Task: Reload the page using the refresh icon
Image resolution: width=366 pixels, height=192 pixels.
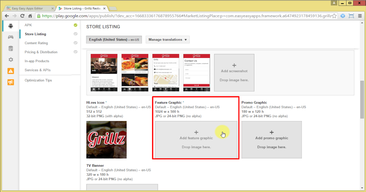Action: click(x=22, y=16)
